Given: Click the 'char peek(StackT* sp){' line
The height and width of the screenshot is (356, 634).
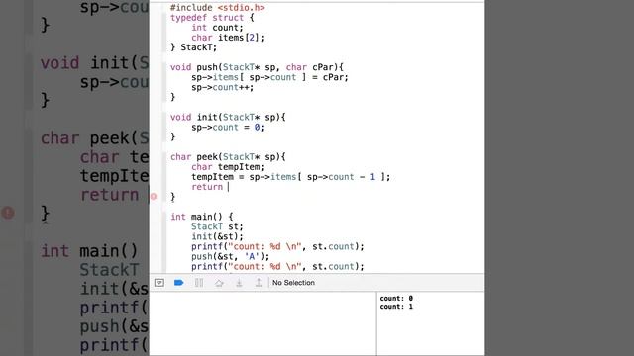Looking at the screenshot, I should (228, 157).
